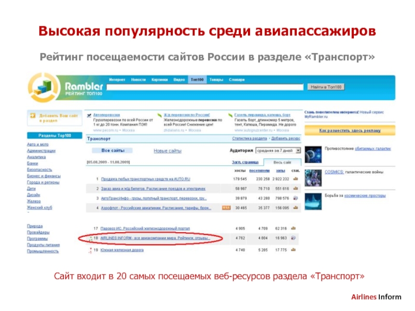Click Добавить ресурс link
This screenshot has height=311, width=415.
pos(286,138)
